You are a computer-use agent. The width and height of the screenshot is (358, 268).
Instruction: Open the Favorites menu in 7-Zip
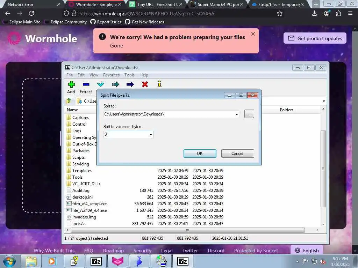pos(111,75)
